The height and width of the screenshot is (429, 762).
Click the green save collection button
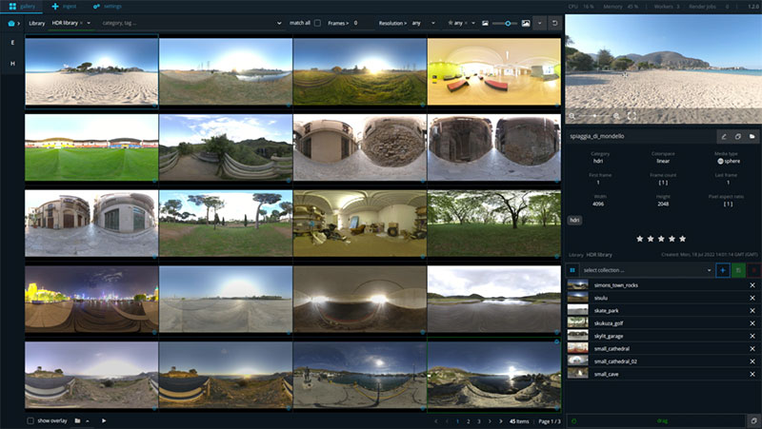(738, 270)
